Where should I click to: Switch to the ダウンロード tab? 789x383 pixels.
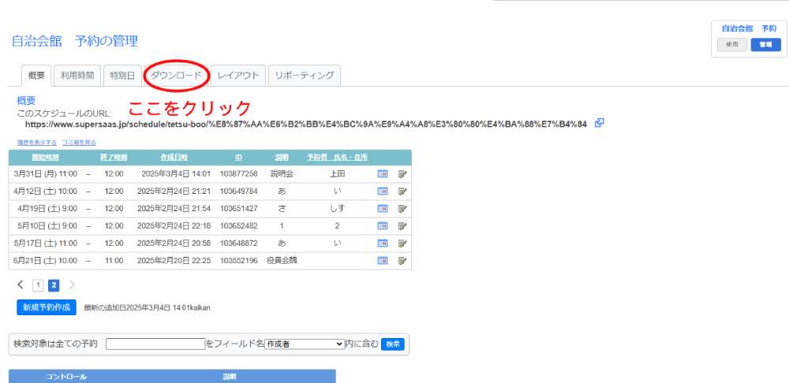[176, 76]
